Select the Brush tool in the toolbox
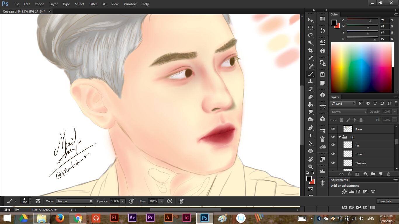 click(x=310, y=74)
